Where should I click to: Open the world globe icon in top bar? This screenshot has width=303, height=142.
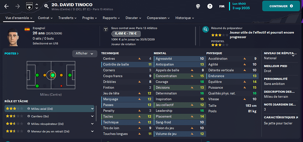click(x=197, y=6)
